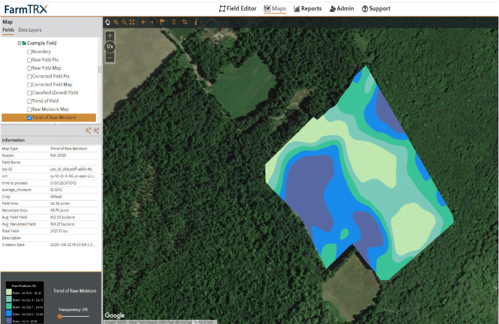Click Avg. Field Yield 102.53 bu/acre value
The image size is (499, 324).
(x=62, y=218)
